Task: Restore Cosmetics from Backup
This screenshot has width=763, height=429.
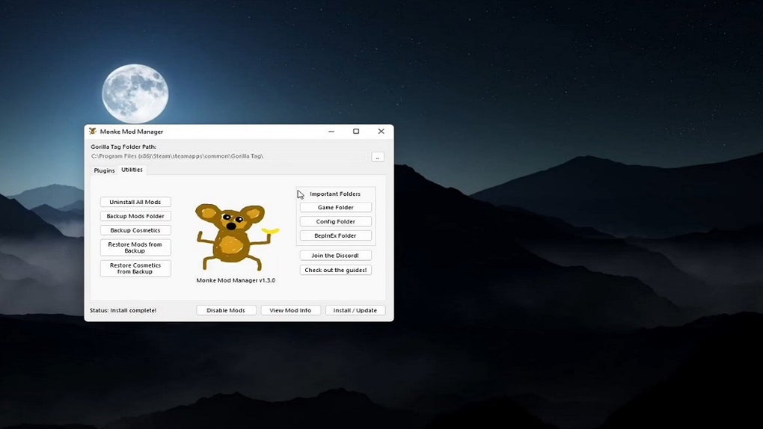Action: tap(135, 268)
